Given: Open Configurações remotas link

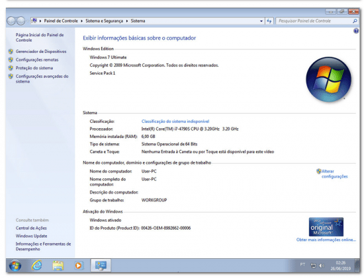Looking at the screenshot, I should coord(37,60).
